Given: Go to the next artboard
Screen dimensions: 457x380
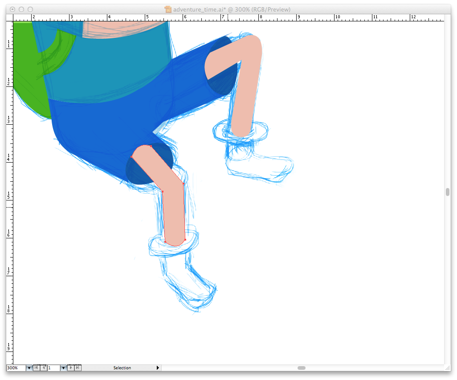Looking at the screenshot, I should click(x=70, y=368).
